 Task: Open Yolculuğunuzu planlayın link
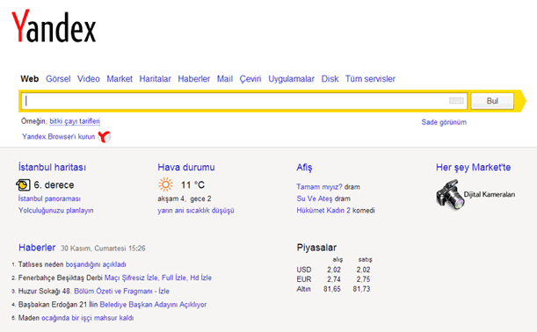(x=56, y=210)
